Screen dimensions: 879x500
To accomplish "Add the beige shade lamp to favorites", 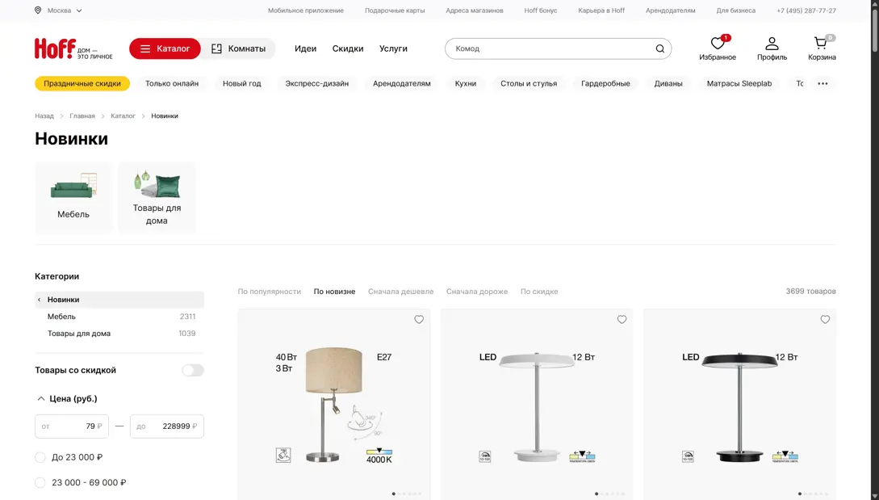I will coord(419,320).
